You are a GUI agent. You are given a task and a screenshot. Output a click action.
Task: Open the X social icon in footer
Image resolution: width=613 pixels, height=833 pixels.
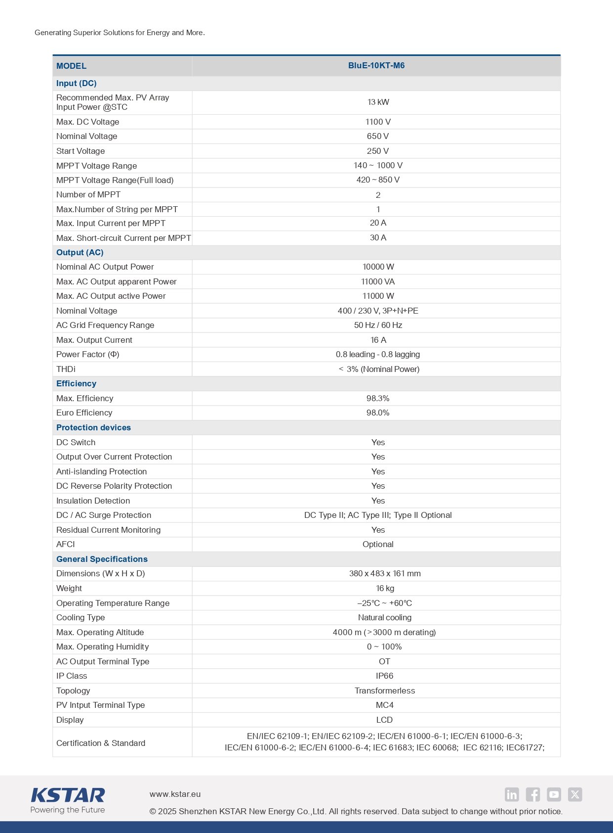575,794
